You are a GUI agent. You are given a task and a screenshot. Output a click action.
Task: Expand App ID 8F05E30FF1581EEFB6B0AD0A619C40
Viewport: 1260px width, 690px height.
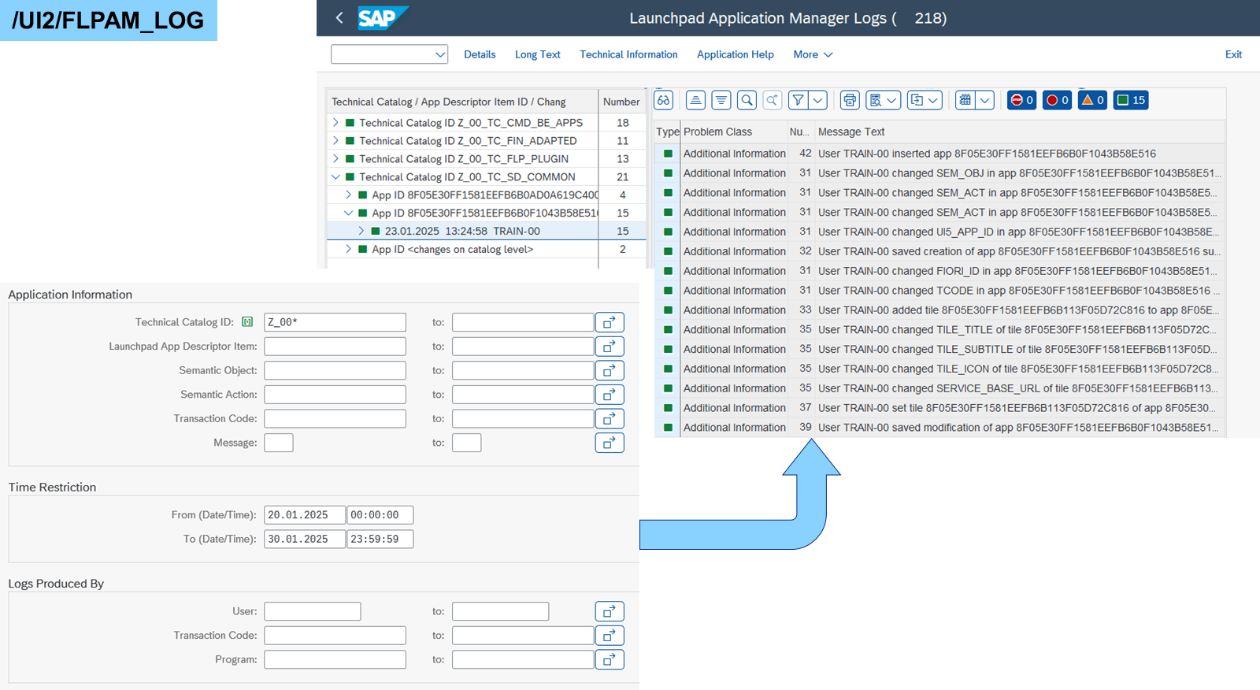pos(349,195)
